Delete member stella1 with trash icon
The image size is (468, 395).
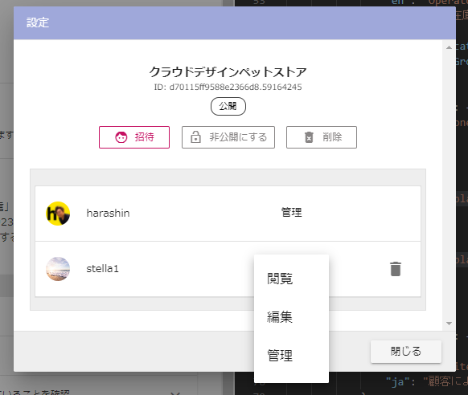(x=396, y=269)
